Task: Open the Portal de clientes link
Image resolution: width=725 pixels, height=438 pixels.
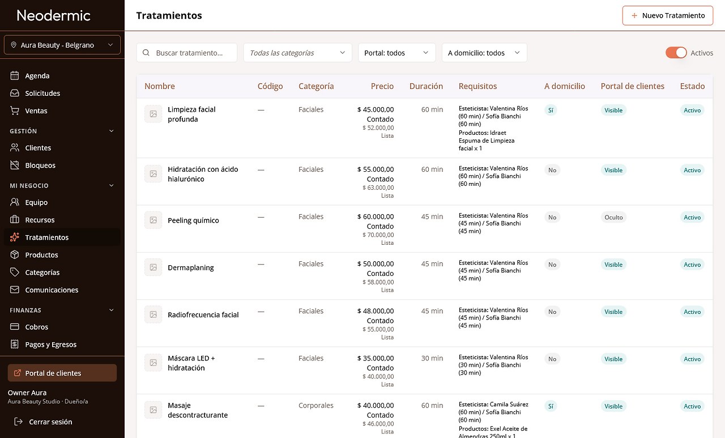Action: pyautogui.click(x=62, y=373)
